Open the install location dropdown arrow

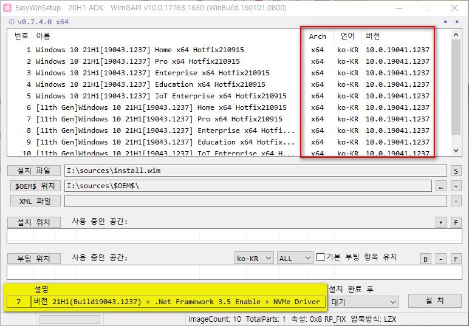(440, 223)
